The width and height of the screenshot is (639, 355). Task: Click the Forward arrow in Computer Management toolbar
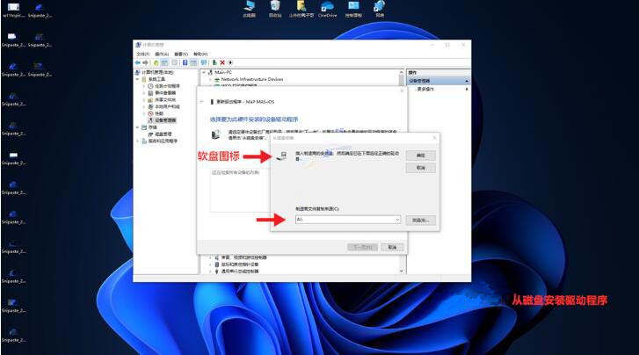(146, 62)
